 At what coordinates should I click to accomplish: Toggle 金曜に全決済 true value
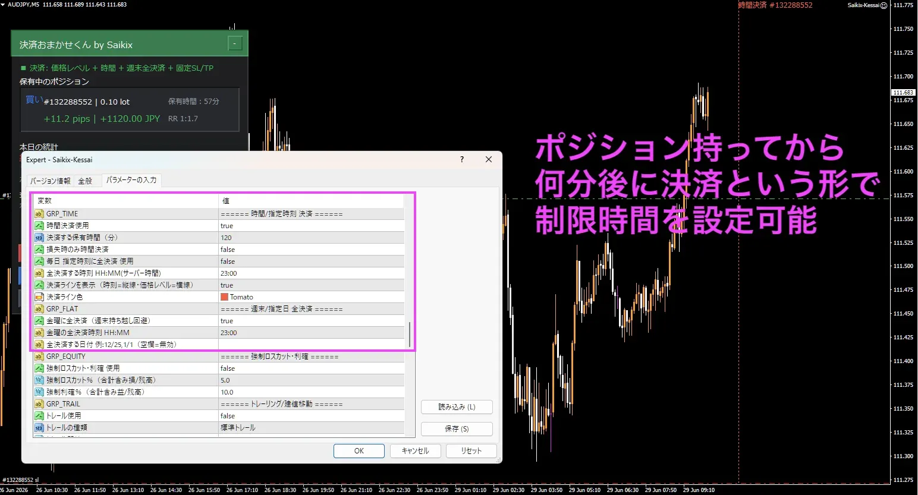[311, 321]
